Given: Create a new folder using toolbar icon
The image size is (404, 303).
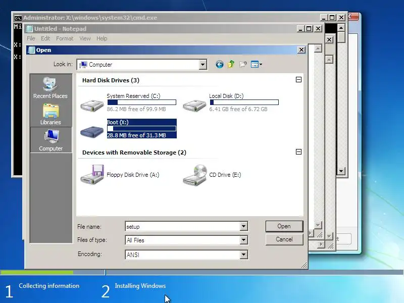Looking at the screenshot, I should coord(243,64).
